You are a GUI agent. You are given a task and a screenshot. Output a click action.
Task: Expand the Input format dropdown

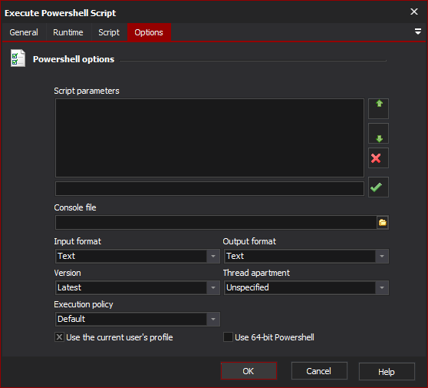coord(213,256)
